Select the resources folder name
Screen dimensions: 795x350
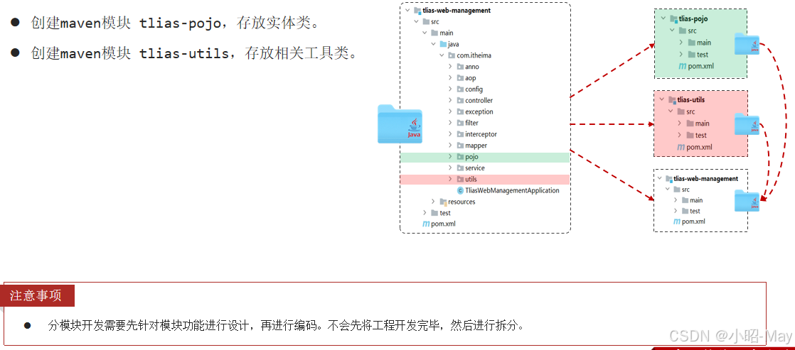point(462,202)
